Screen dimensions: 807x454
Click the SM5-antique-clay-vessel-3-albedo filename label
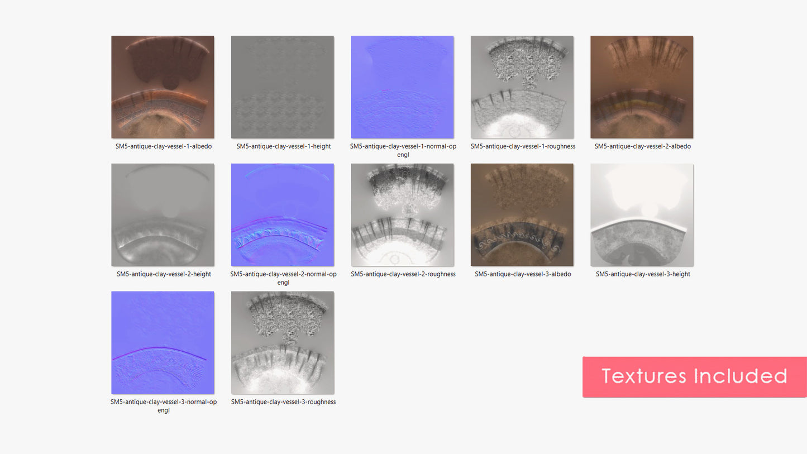tap(523, 274)
